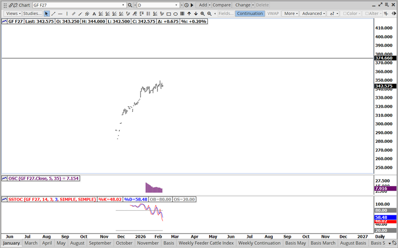Viewport: 398px width, 248px height.
Task: Switch to the April tab
Action: (47, 243)
